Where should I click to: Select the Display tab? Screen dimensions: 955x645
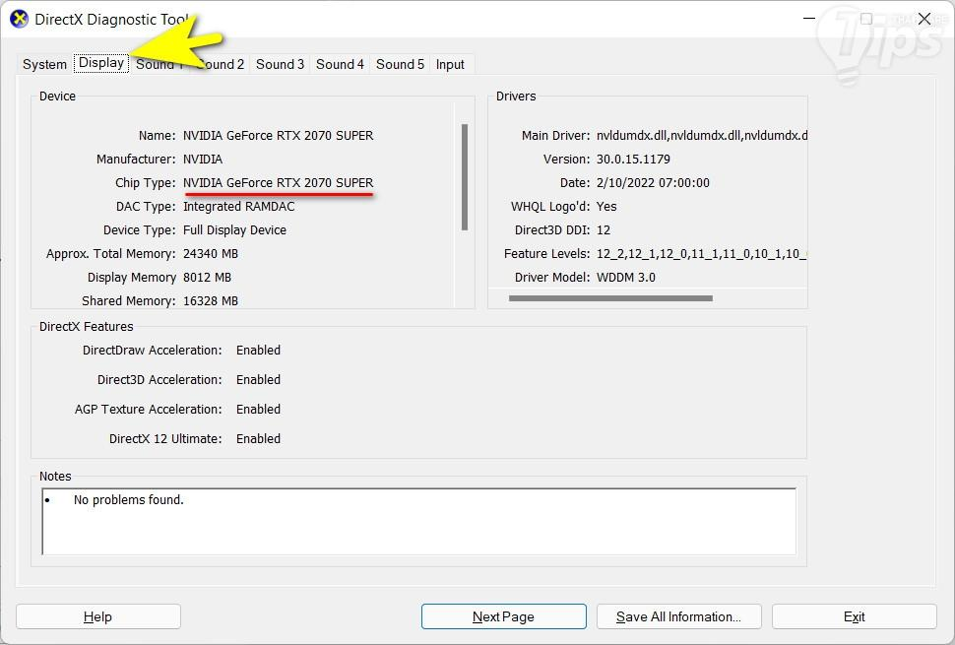click(101, 63)
